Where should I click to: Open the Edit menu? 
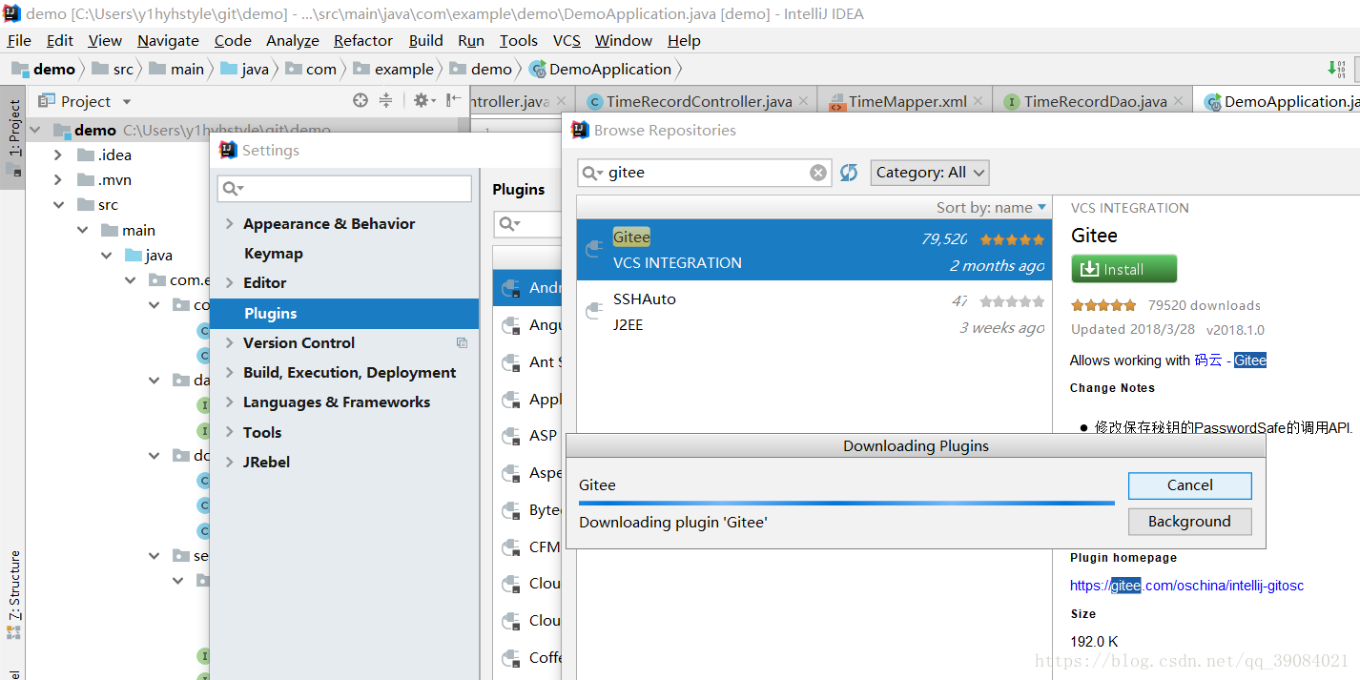click(x=59, y=40)
